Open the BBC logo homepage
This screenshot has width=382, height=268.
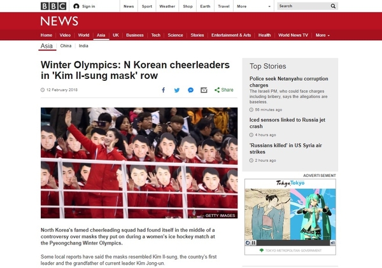(53, 6)
